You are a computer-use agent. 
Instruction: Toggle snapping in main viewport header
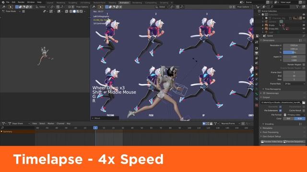coord(177,7)
